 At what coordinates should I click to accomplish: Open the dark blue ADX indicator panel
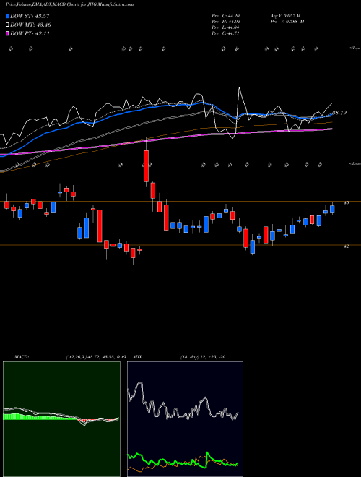point(185,419)
